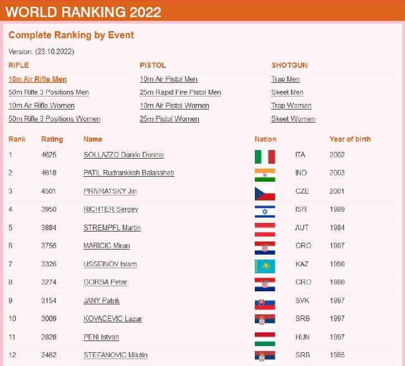405x366 pixels.
Task: Click the Italy flag icon
Action: tap(265, 156)
